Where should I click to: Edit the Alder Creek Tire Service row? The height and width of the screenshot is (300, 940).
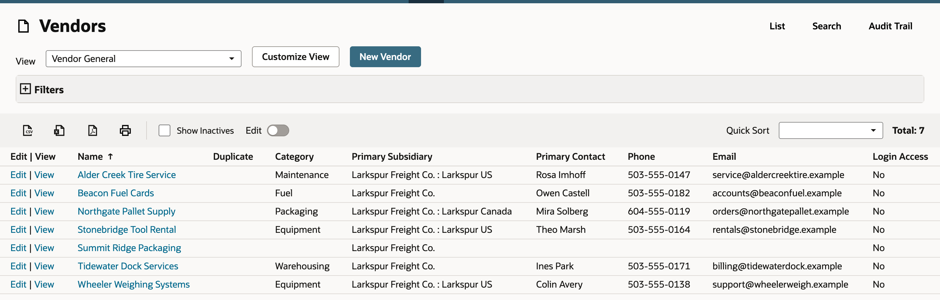pyautogui.click(x=18, y=175)
